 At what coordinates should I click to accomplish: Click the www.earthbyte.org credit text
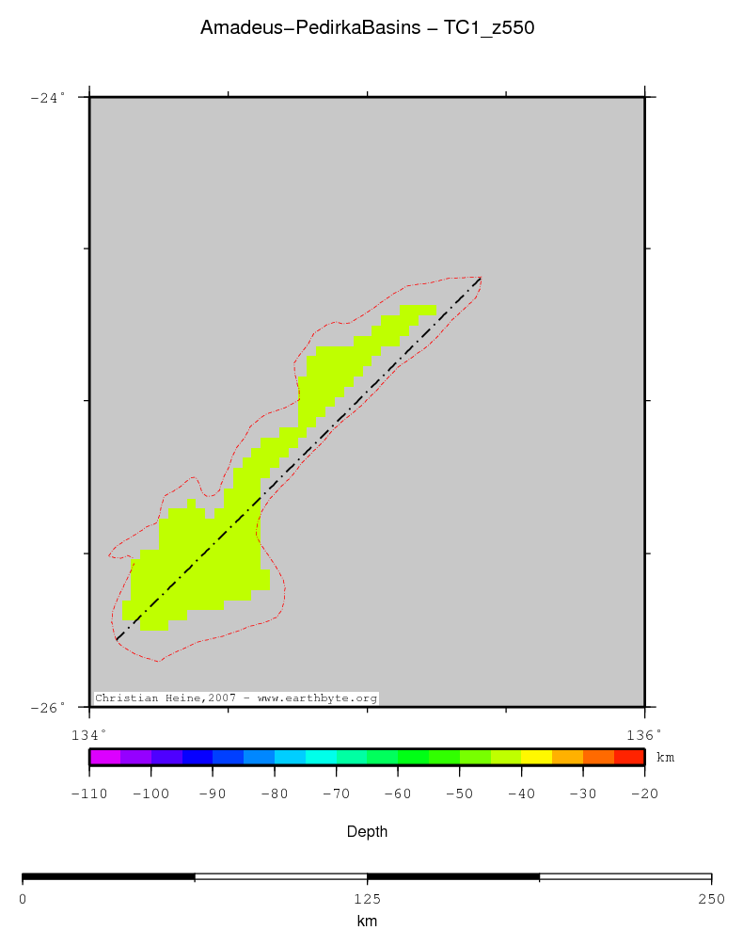[317, 698]
